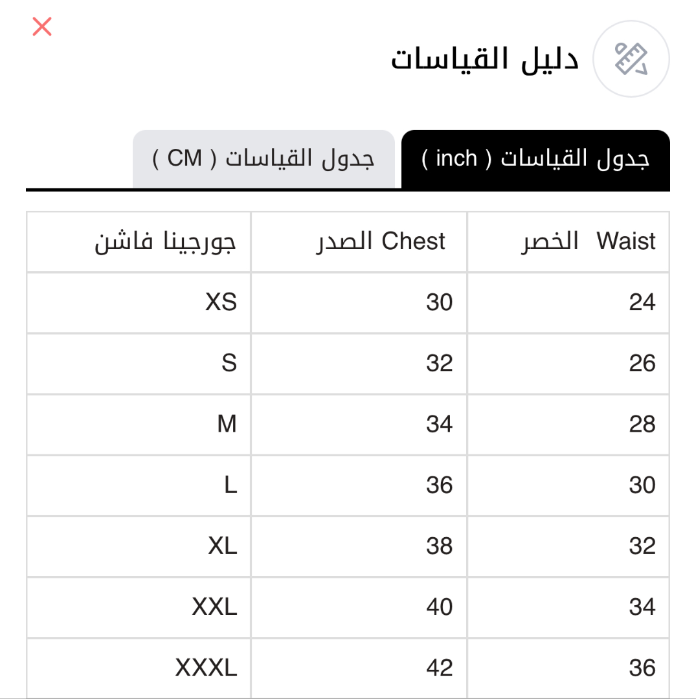
Task: Click the Chest column header
Action: point(381,241)
